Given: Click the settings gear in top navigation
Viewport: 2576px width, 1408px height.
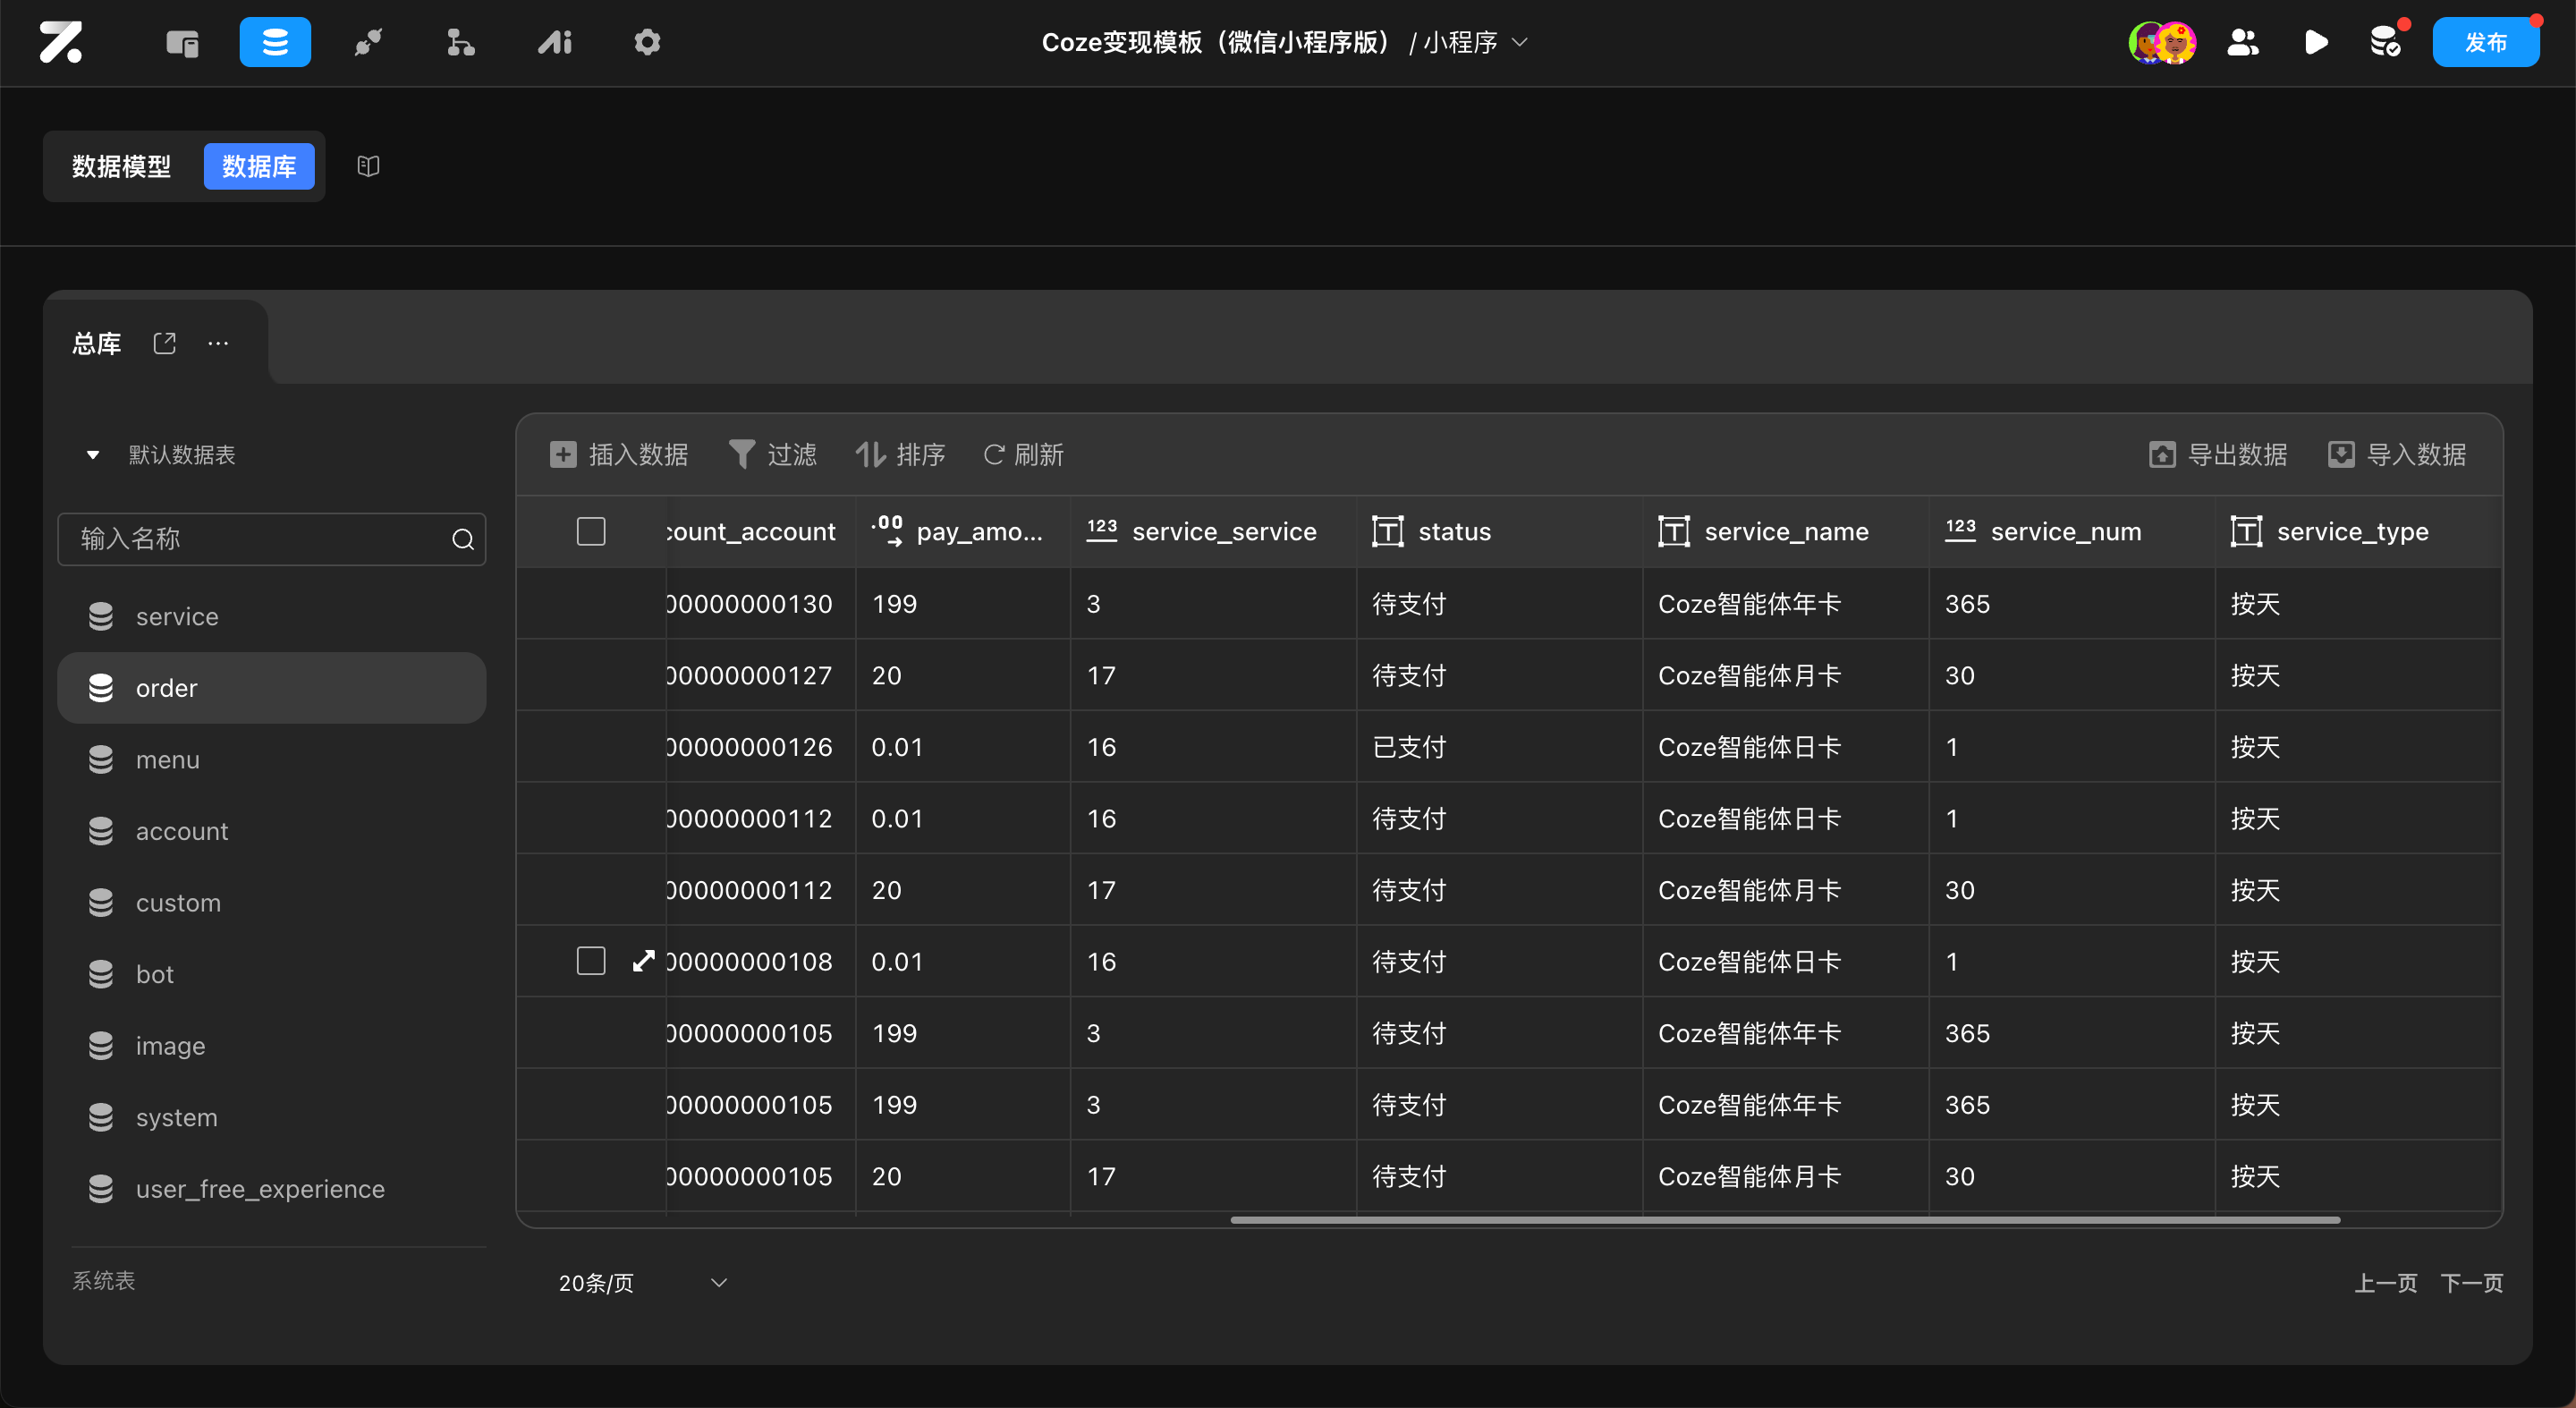Looking at the screenshot, I should click(x=647, y=42).
